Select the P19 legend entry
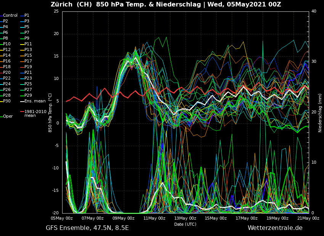The width and height of the screenshot is (324, 236). [26, 67]
